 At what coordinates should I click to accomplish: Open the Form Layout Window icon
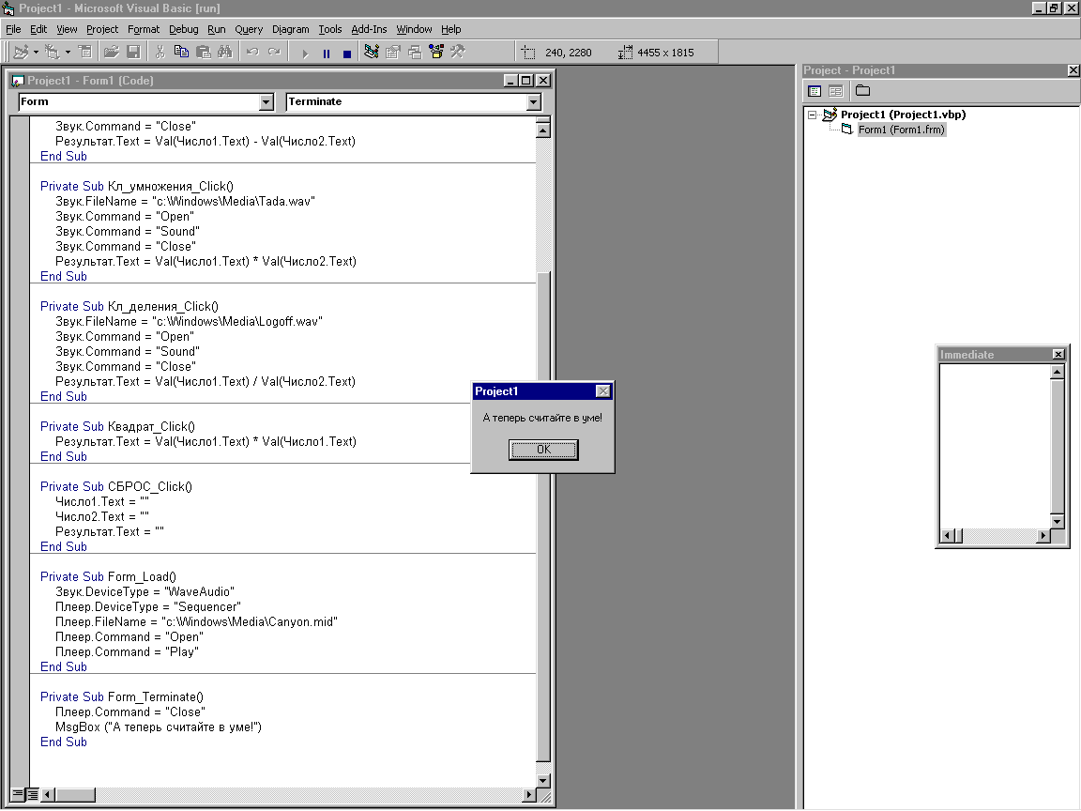(415, 52)
